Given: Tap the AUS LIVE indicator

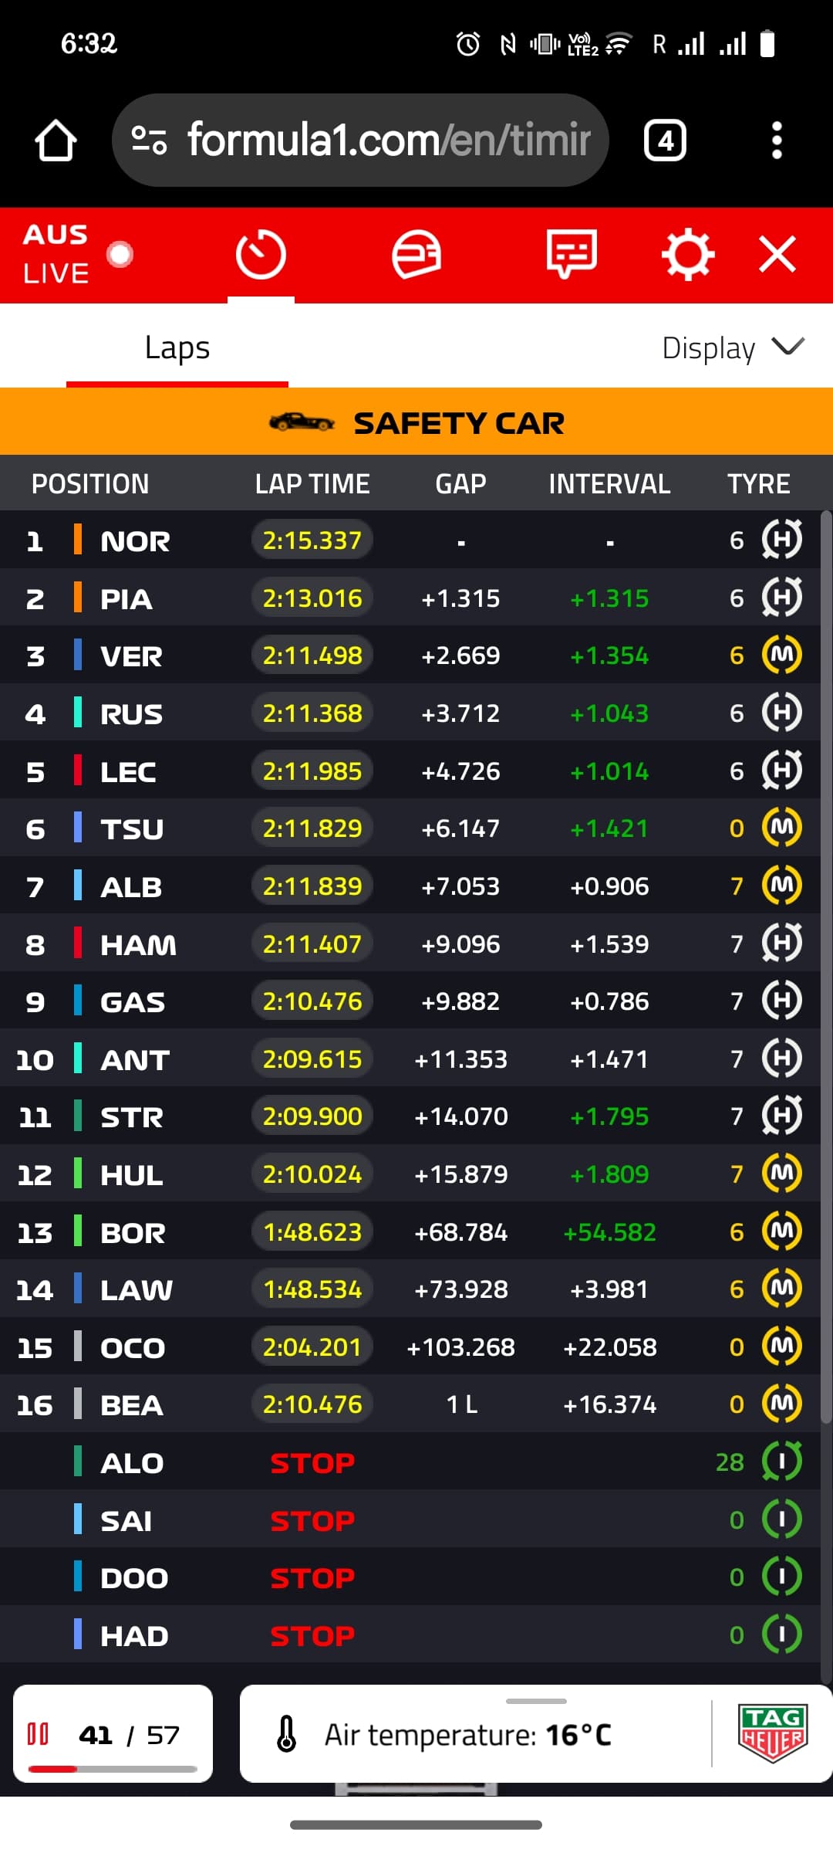Looking at the screenshot, I should click(x=77, y=254).
